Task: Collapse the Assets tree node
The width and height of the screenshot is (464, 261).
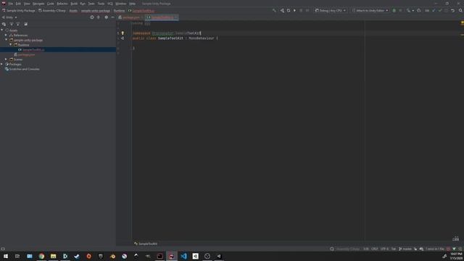Action: (2, 30)
